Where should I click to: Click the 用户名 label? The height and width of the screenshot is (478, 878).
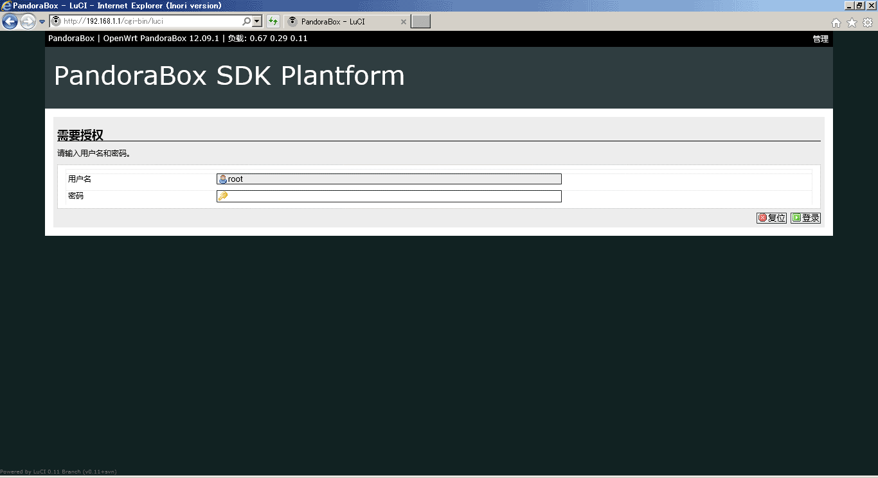click(x=80, y=179)
